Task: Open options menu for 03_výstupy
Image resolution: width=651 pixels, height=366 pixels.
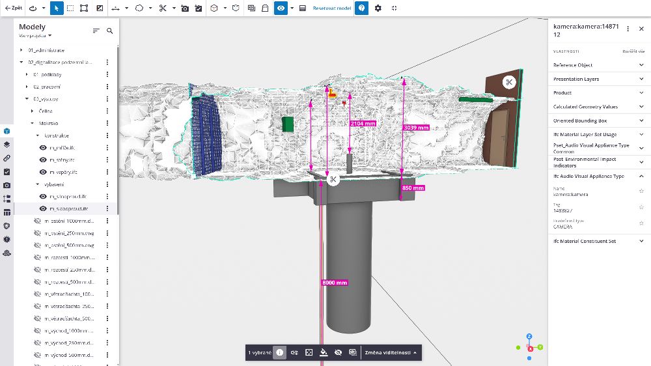Action: [x=107, y=99]
